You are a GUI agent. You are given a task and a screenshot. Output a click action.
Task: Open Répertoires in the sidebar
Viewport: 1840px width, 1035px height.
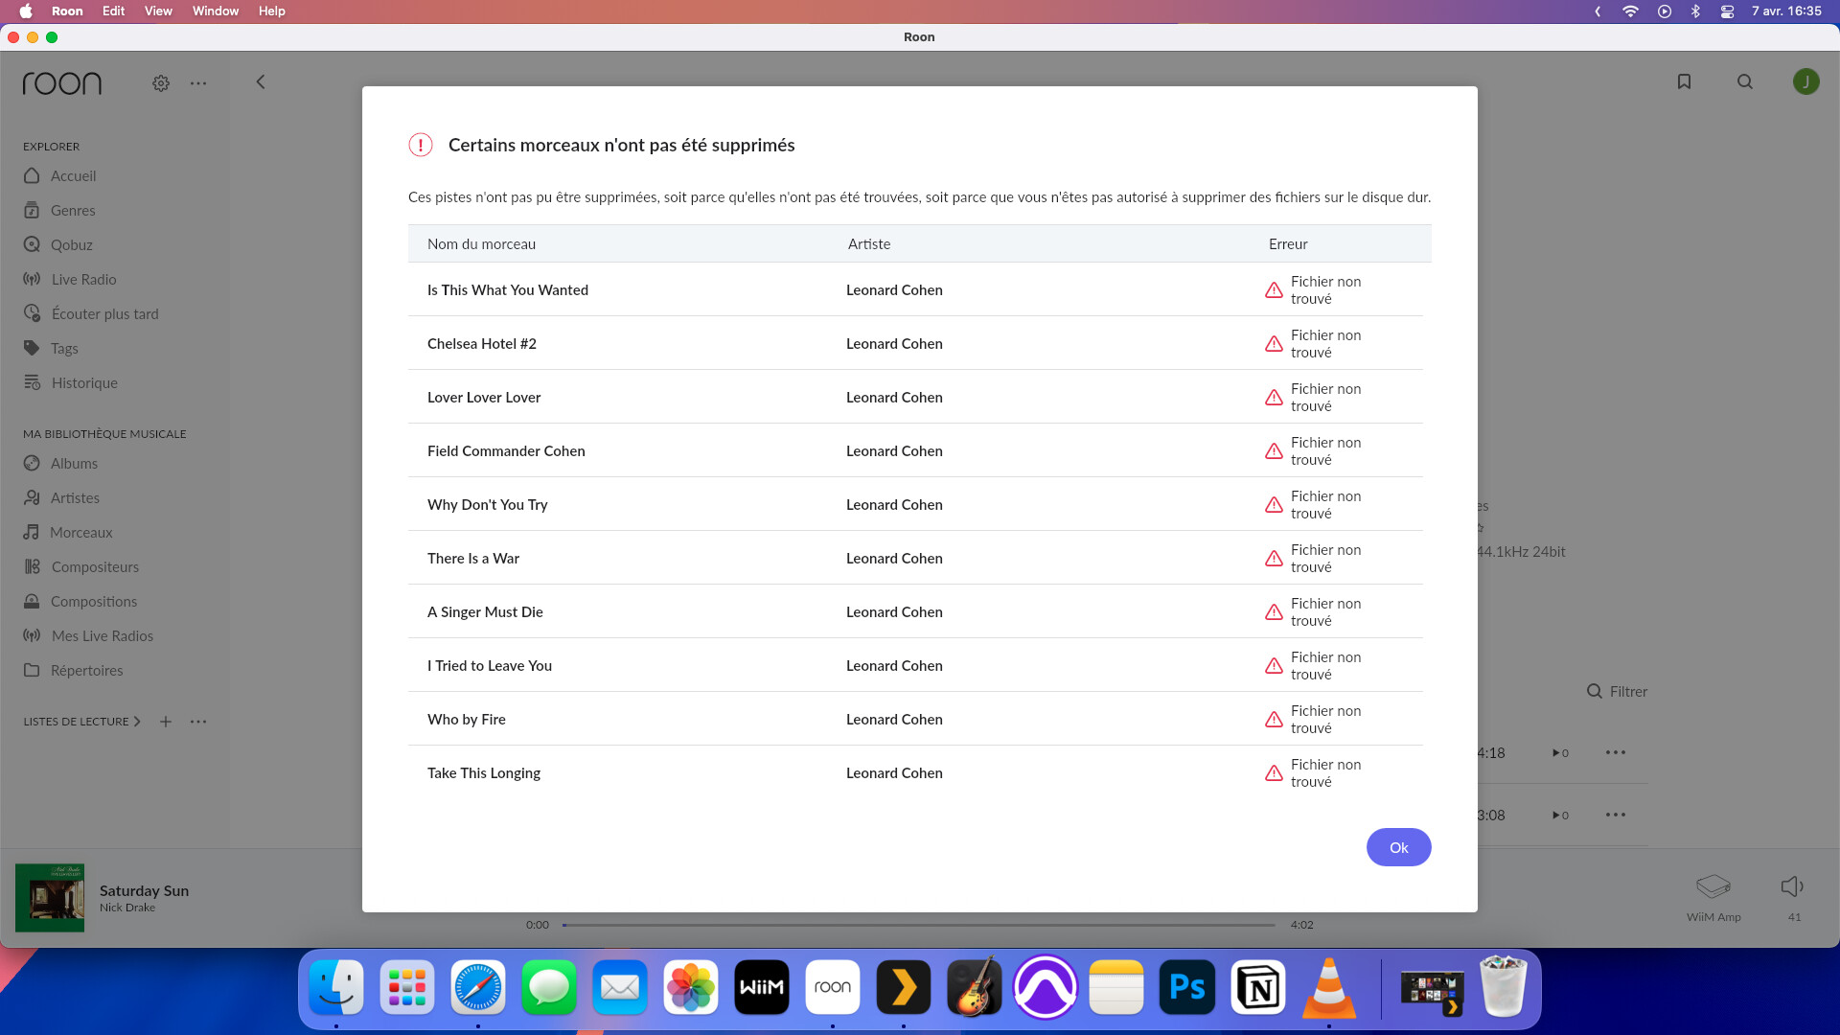tap(74, 671)
